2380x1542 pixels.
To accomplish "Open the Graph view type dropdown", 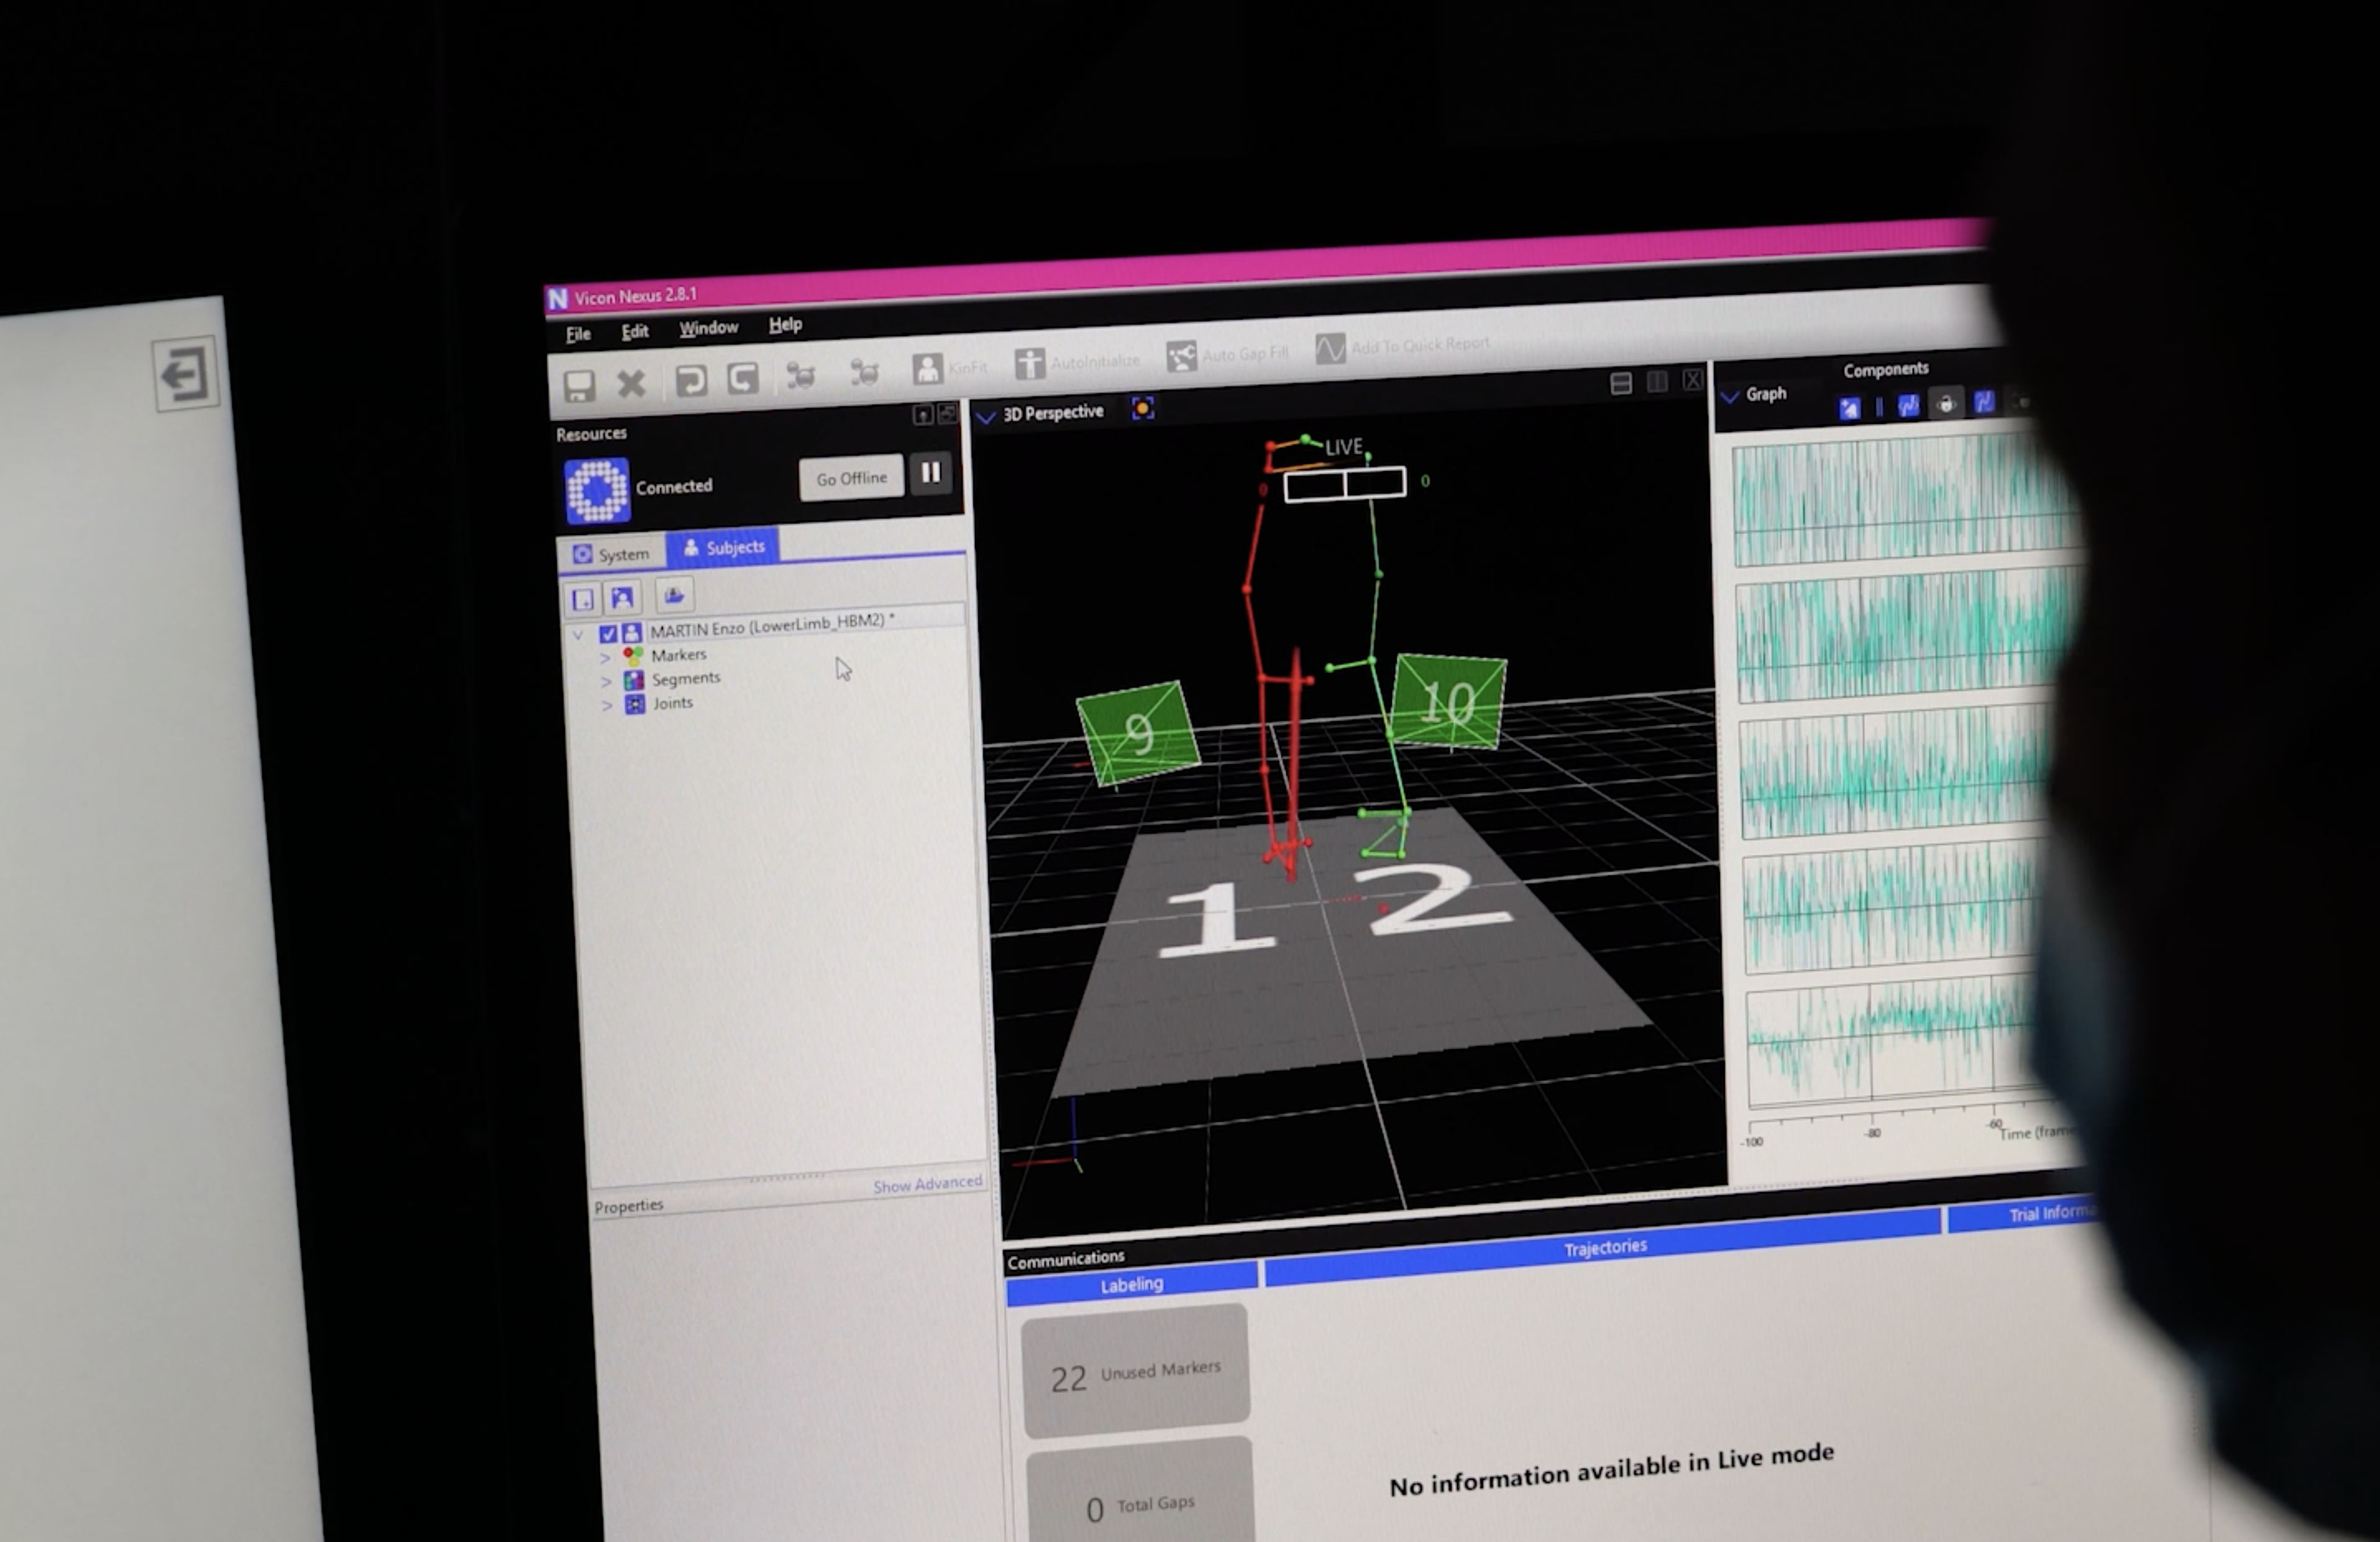I will [1729, 397].
